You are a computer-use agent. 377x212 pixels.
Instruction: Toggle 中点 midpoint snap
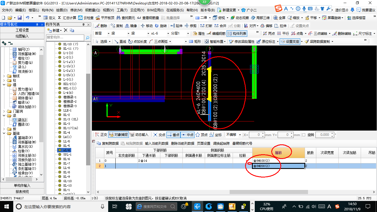(187, 135)
